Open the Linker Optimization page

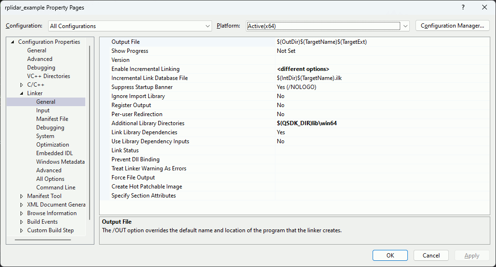(x=52, y=144)
